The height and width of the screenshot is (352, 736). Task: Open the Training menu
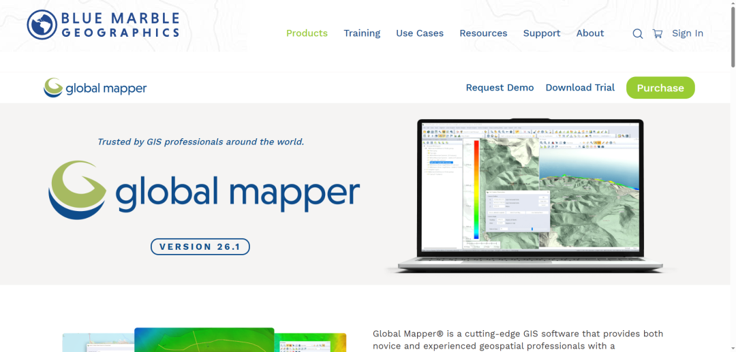pos(362,33)
